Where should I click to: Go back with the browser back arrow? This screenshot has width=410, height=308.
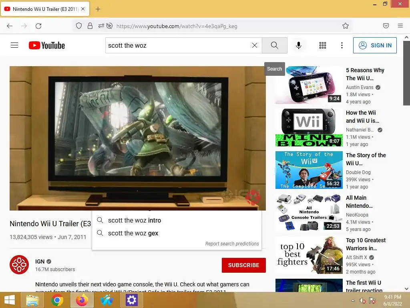pyautogui.click(x=10, y=26)
